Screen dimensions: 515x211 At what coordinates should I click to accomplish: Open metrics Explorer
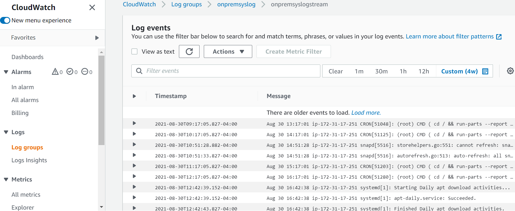[23, 207]
